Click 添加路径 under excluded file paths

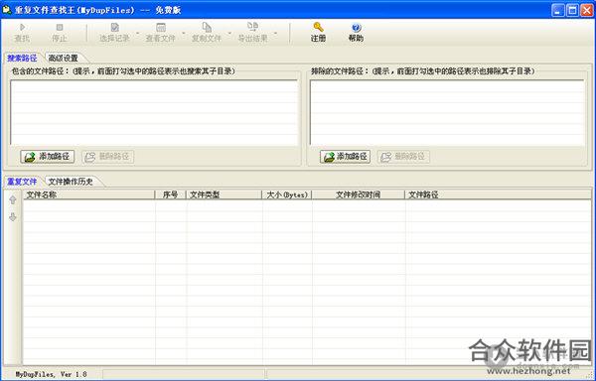[345, 157]
